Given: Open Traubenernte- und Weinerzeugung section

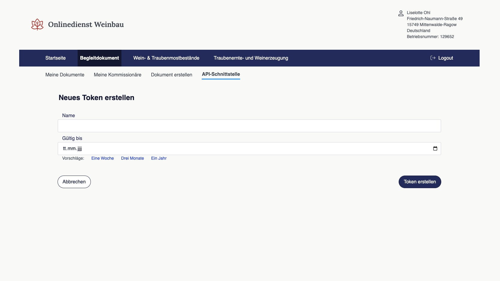Looking at the screenshot, I should (251, 58).
